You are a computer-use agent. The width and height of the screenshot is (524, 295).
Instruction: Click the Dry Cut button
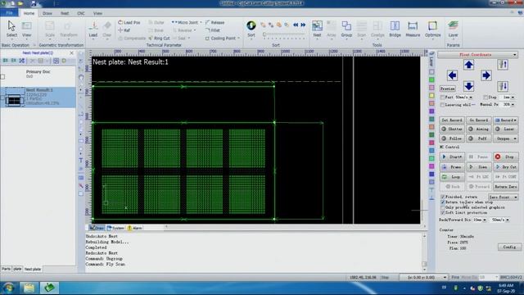pyautogui.click(x=506, y=167)
